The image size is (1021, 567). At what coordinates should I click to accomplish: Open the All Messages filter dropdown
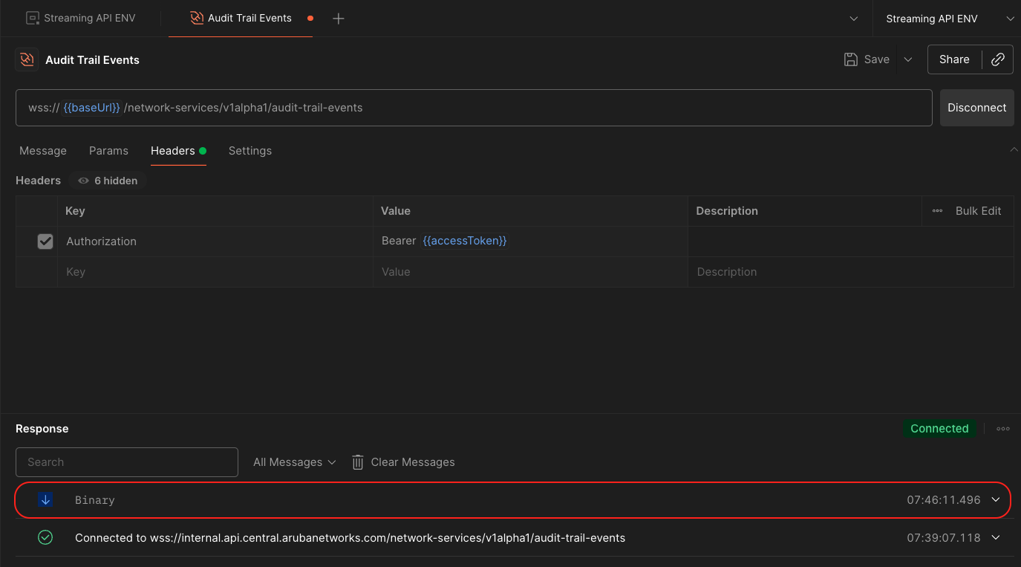295,462
